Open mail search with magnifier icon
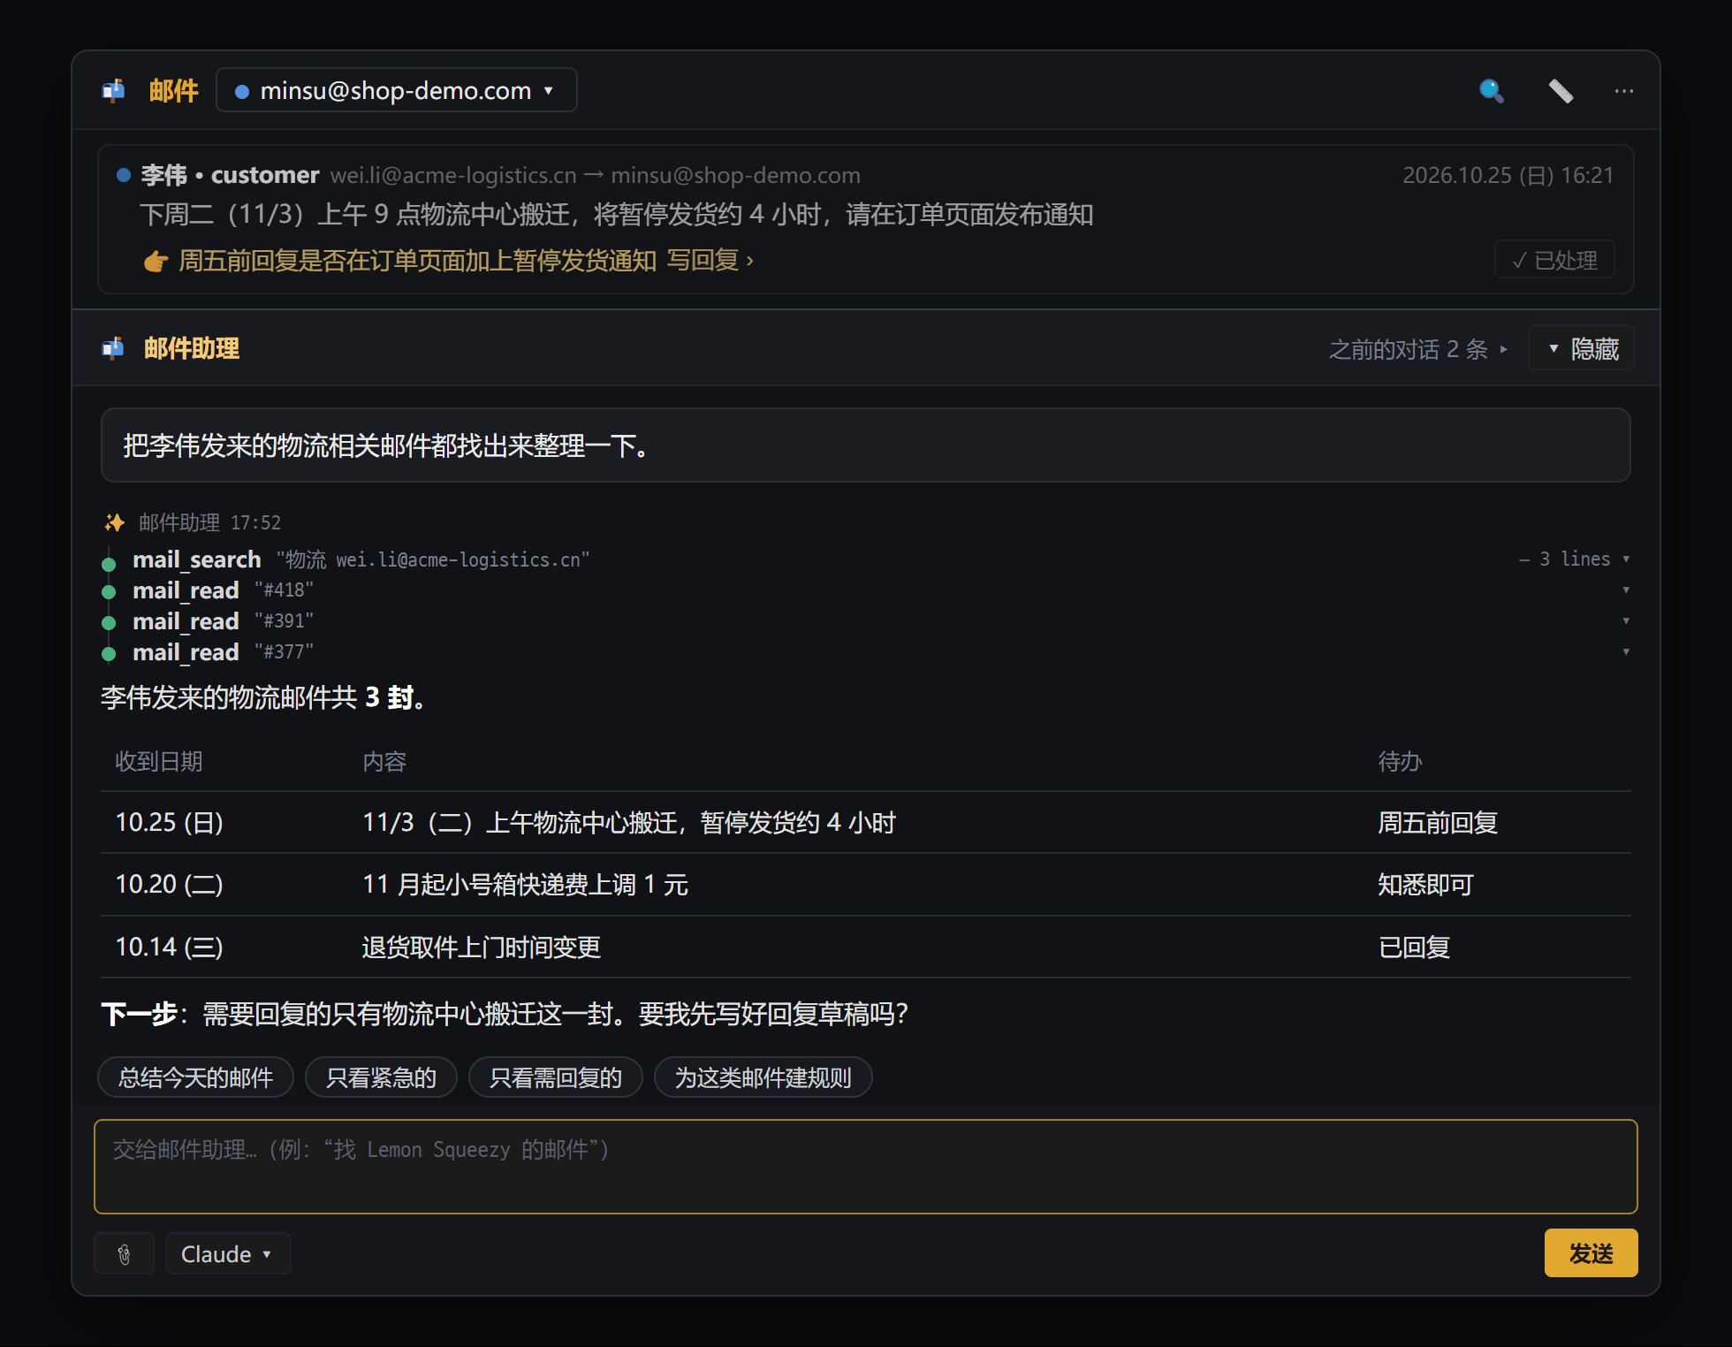Viewport: 1732px width, 1347px height. 1492,90
